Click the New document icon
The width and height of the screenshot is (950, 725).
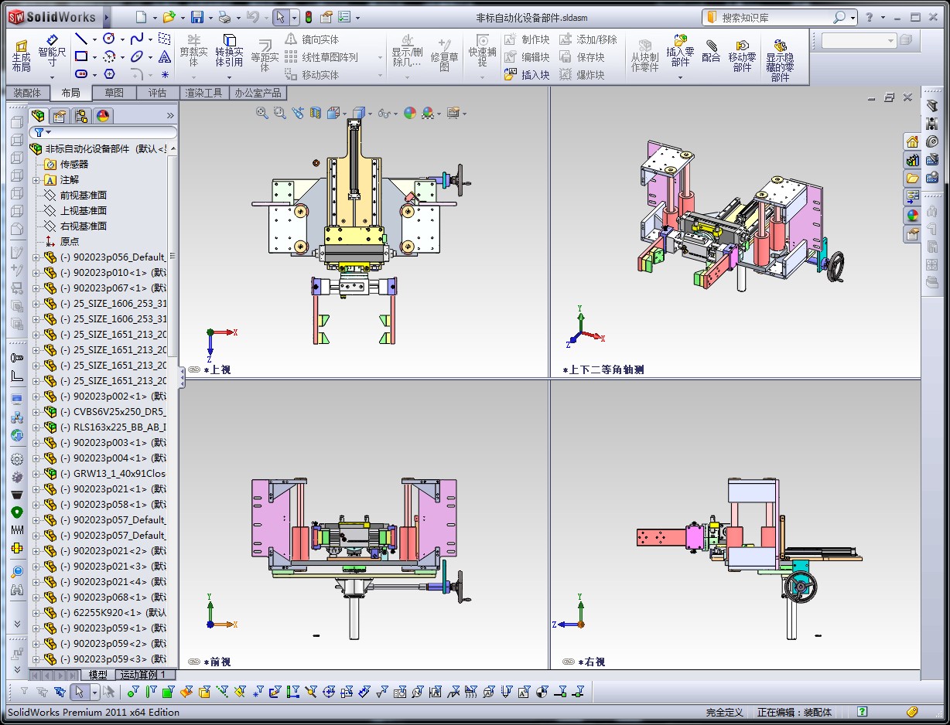(x=140, y=17)
